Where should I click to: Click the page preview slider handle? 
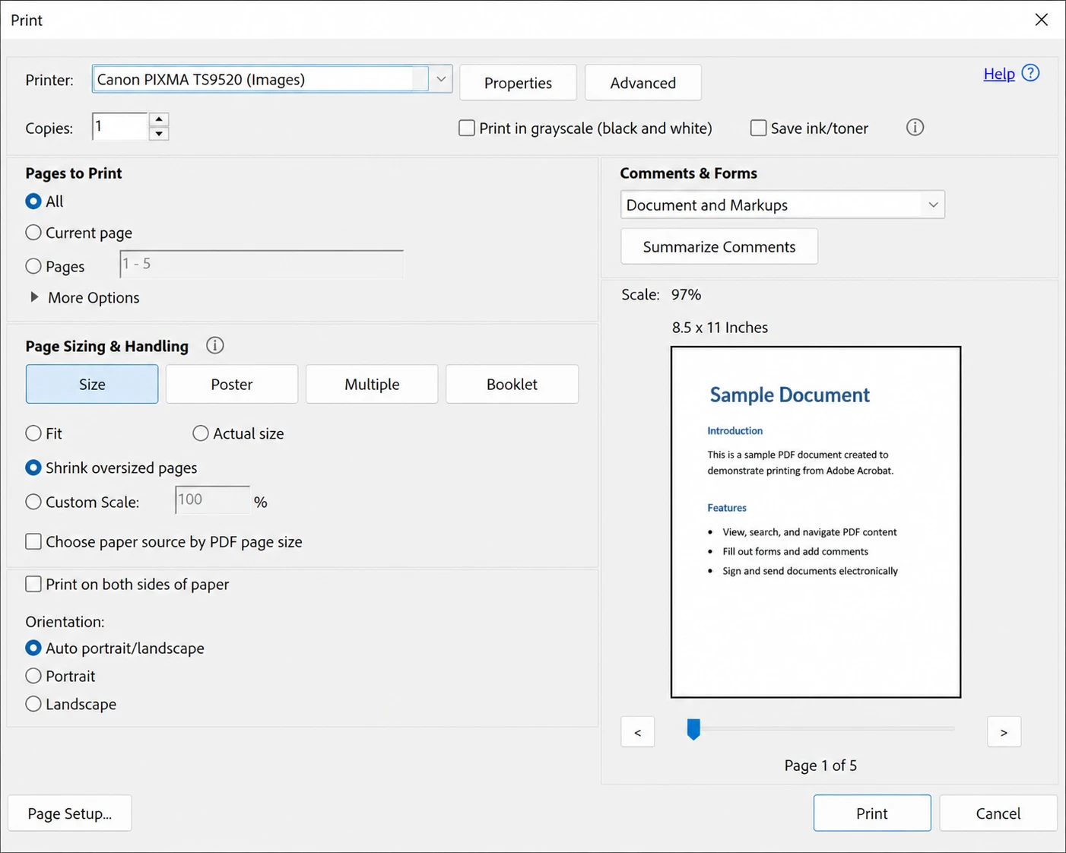(693, 729)
